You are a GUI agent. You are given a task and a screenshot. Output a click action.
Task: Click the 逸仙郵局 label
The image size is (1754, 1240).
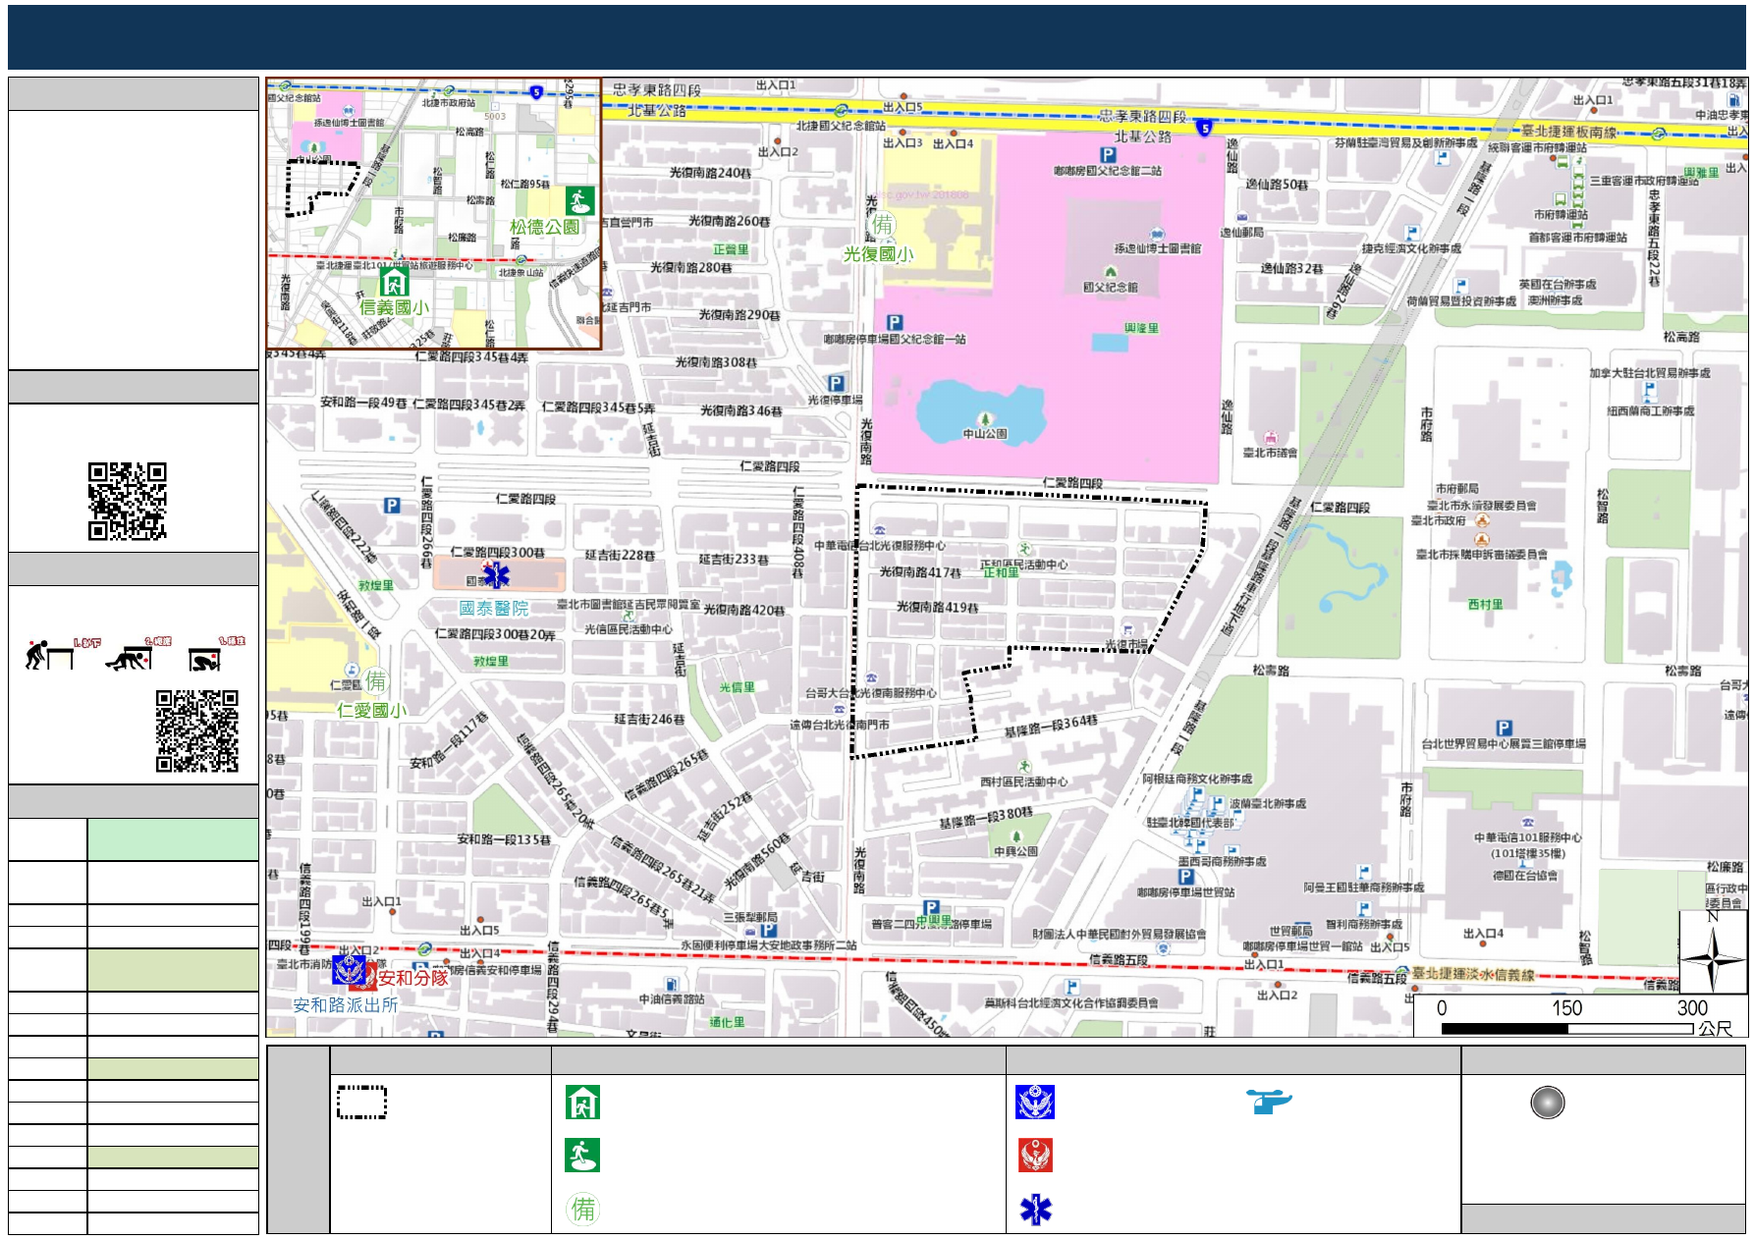click(1241, 233)
